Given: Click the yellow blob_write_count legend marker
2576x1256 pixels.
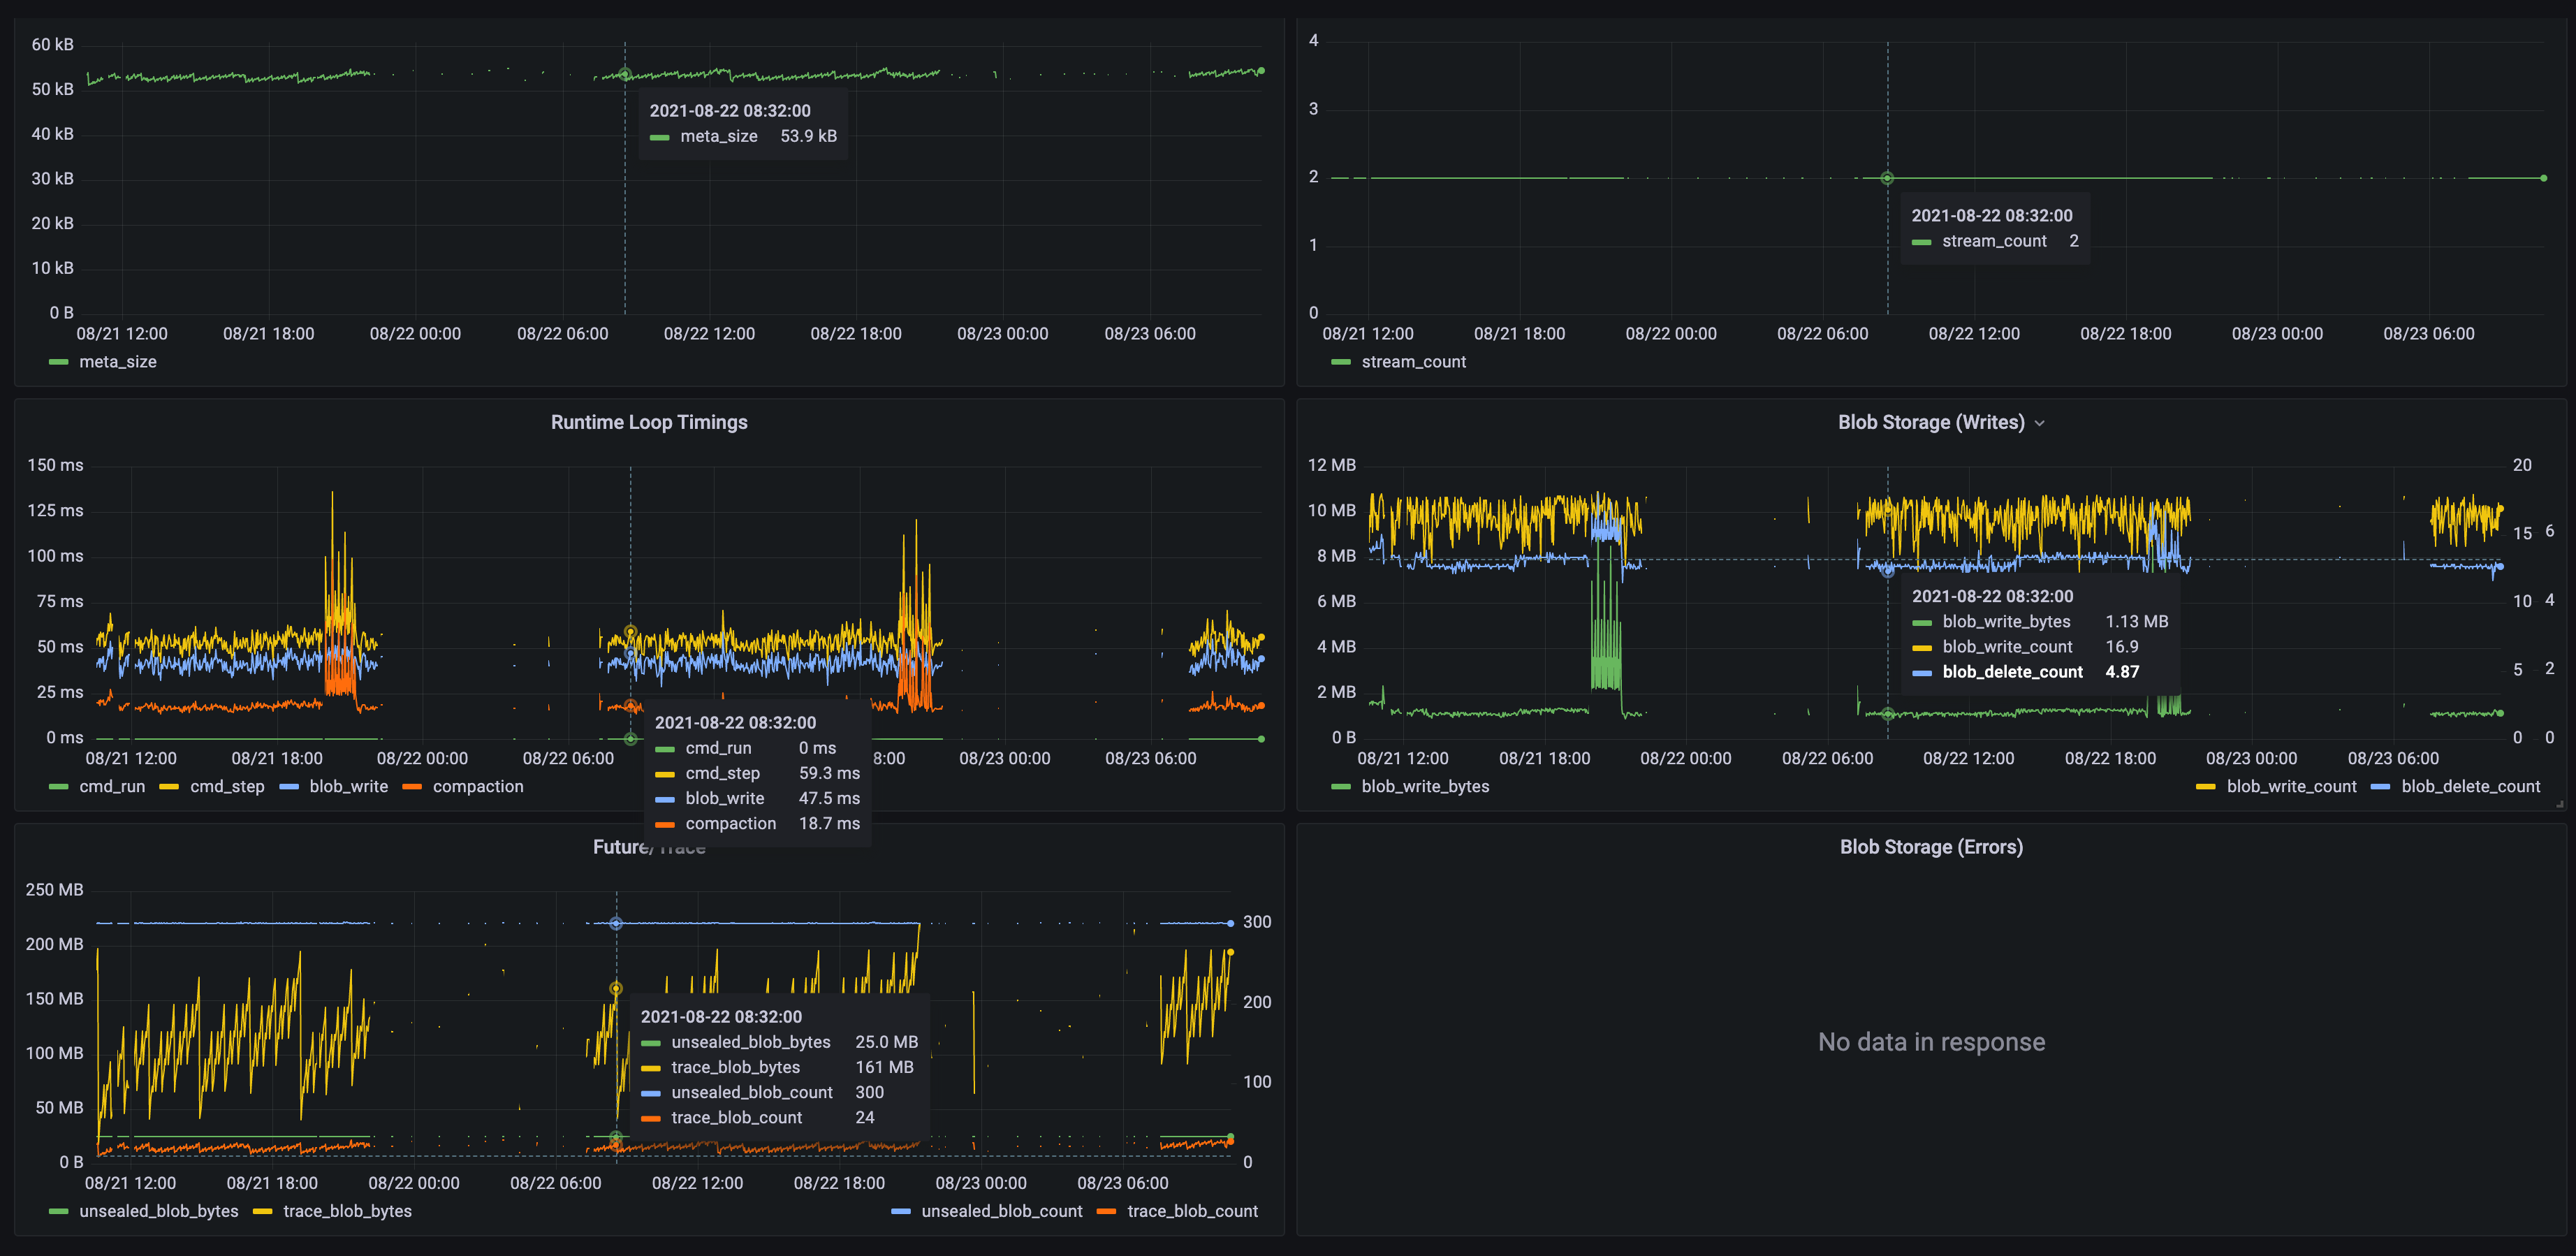Looking at the screenshot, I should coord(2206,786).
